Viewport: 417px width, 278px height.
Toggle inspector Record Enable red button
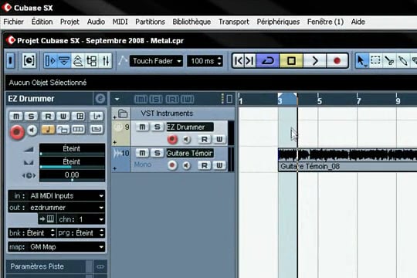point(17,132)
